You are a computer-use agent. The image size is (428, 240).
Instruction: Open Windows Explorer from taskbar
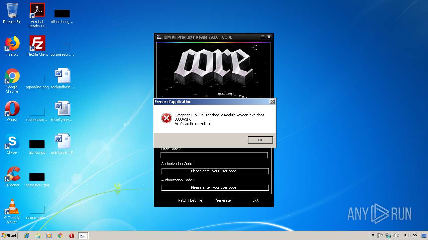(38, 235)
